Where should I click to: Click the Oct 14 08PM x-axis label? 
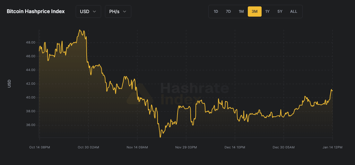click(x=39, y=147)
